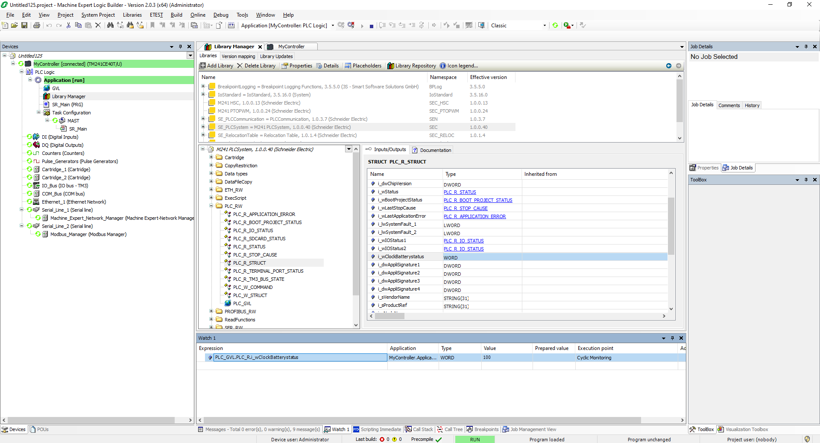Click the Print icon in toolbar
The image size is (820, 443).
(x=37, y=26)
